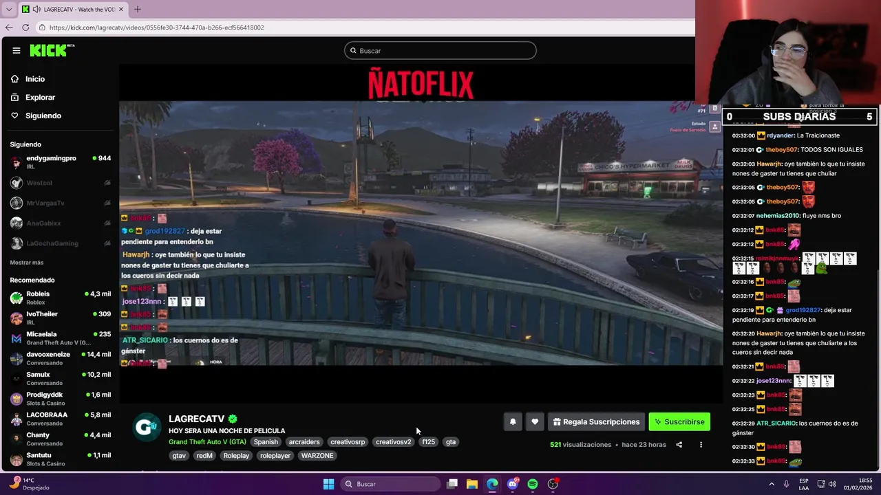Reload the current page

click(x=25, y=27)
